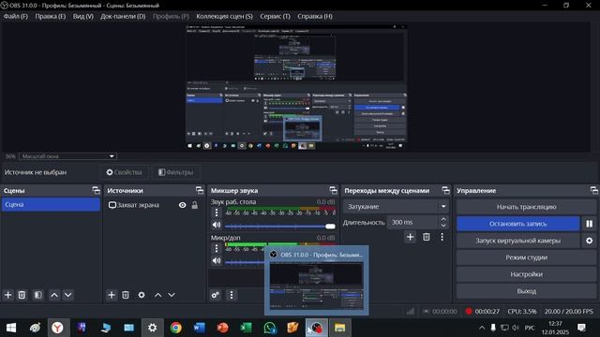Open Настройки from Controls panel
Viewport: 600px width, 337px height.
pyautogui.click(x=526, y=274)
